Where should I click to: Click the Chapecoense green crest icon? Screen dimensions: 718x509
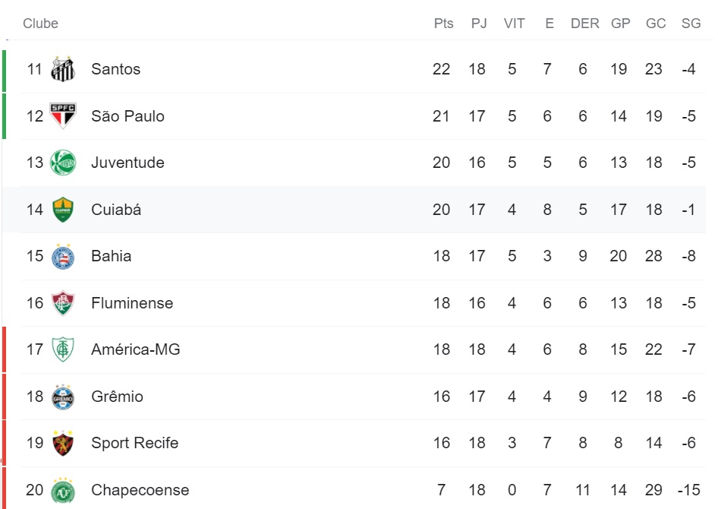(63, 490)
